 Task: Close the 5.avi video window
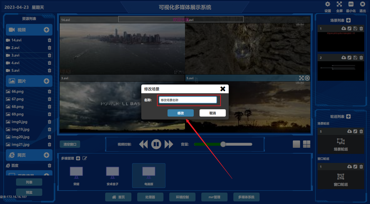coord(307,78)
